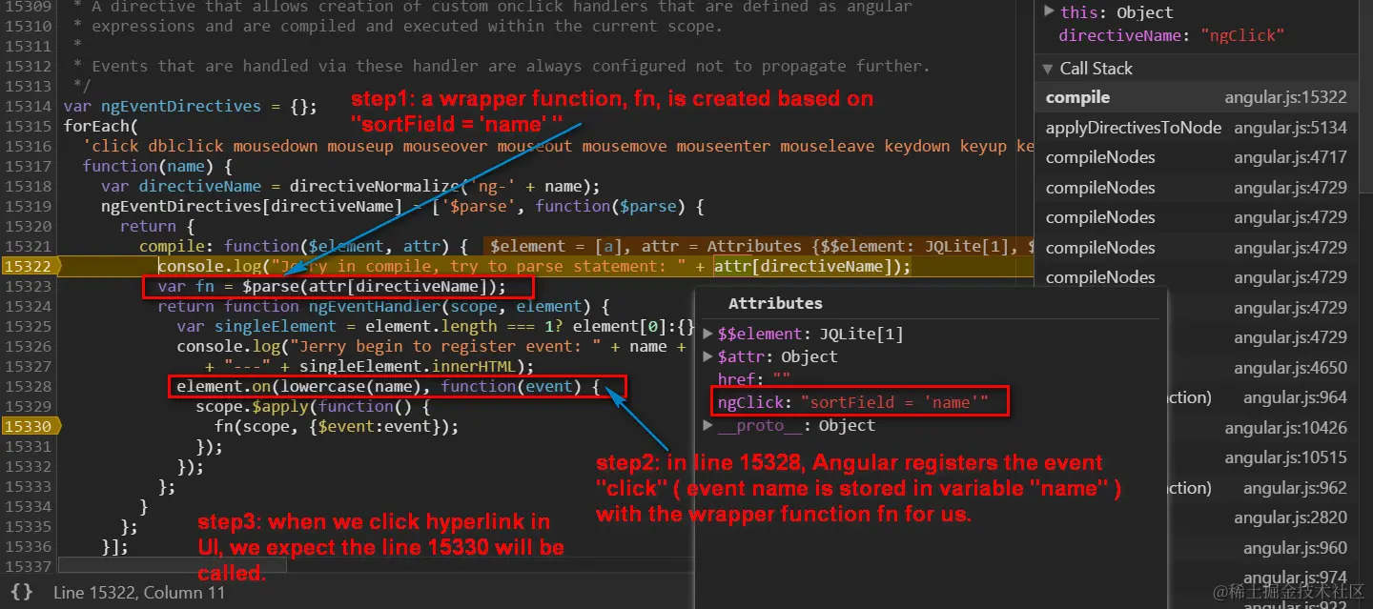Screen dimensions: 1373x609
Task: Open source link angular.js:10426
Action: (x=1285, y=428)
